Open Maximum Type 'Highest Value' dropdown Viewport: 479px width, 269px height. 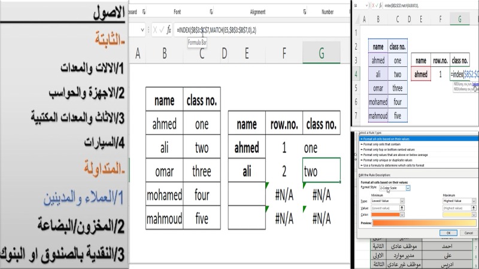474,201
